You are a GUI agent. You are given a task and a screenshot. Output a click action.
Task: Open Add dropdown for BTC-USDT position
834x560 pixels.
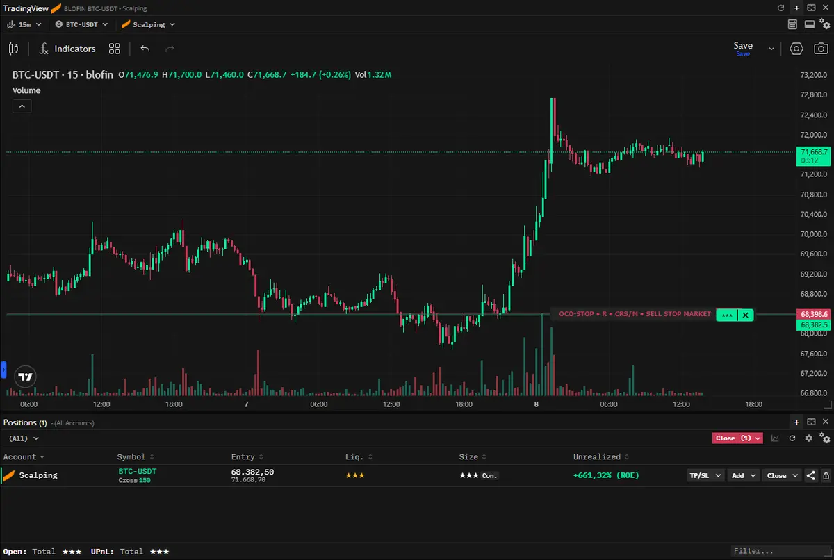tap(743, 475)
